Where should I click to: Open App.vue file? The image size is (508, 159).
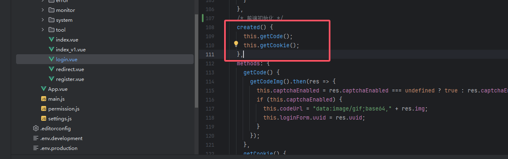coord(58,89)
